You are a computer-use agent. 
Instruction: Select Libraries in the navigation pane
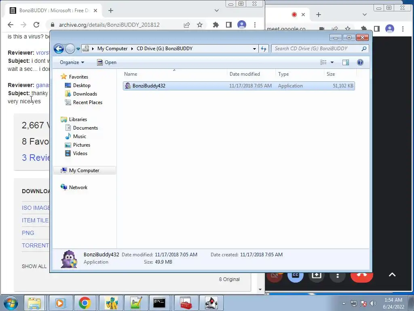click(78, 119)
